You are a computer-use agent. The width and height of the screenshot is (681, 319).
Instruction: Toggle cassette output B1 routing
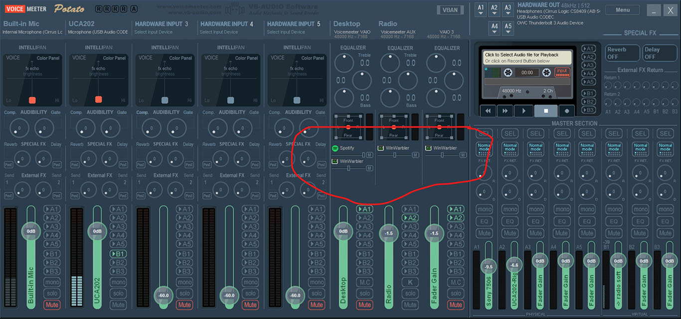[589, 93]
